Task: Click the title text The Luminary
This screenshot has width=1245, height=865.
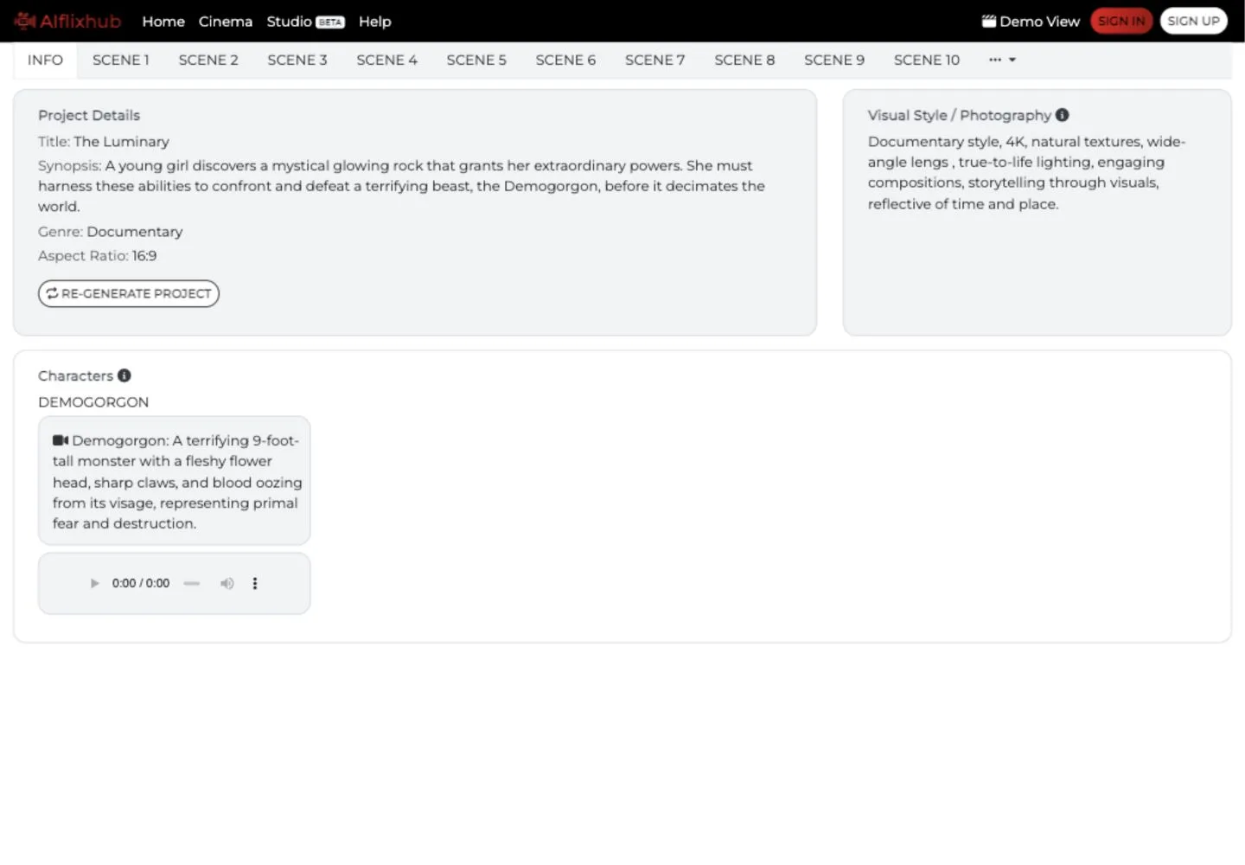Action: click(121, 142)
